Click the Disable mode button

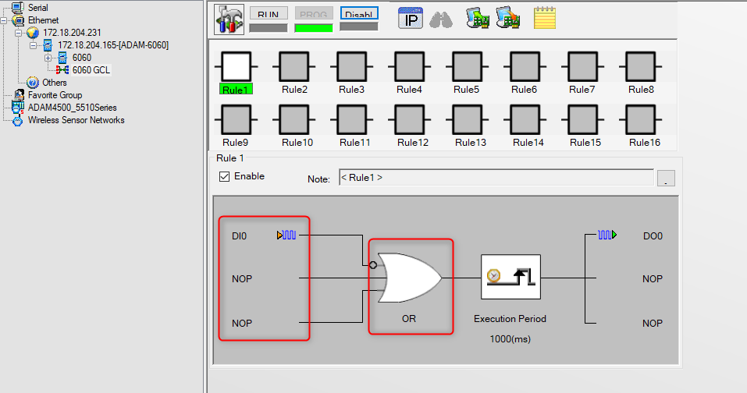359,13
